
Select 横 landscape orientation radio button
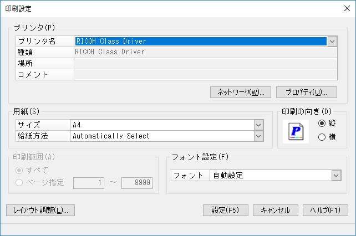tap(322, 137)
